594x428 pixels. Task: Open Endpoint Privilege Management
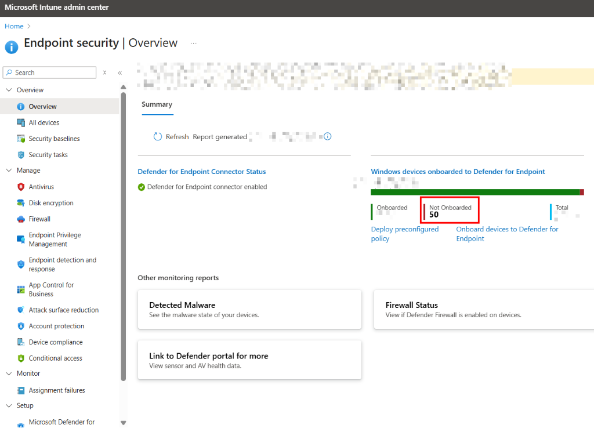click(x=55, y=238)
